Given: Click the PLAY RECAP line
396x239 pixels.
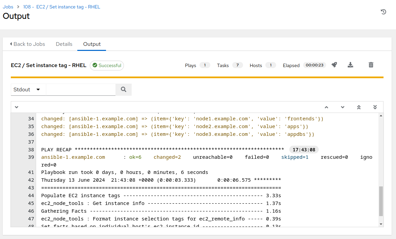Looking at the screenshot, I should coord(163,150).
